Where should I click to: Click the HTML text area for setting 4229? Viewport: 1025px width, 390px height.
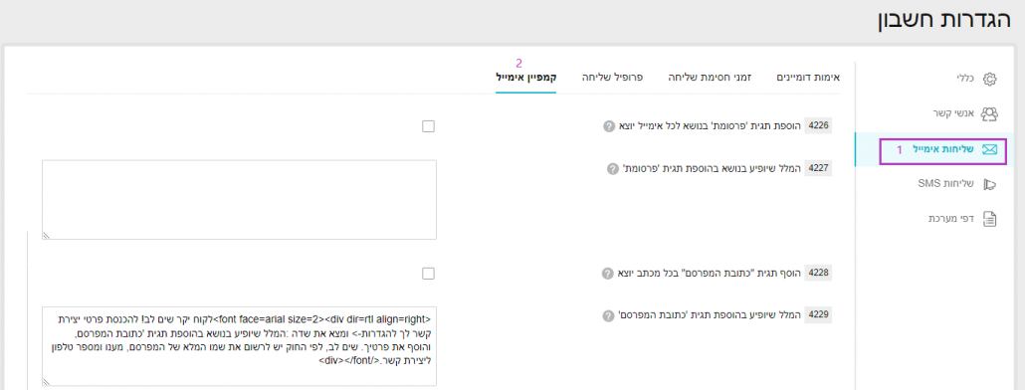coord(239,346)
